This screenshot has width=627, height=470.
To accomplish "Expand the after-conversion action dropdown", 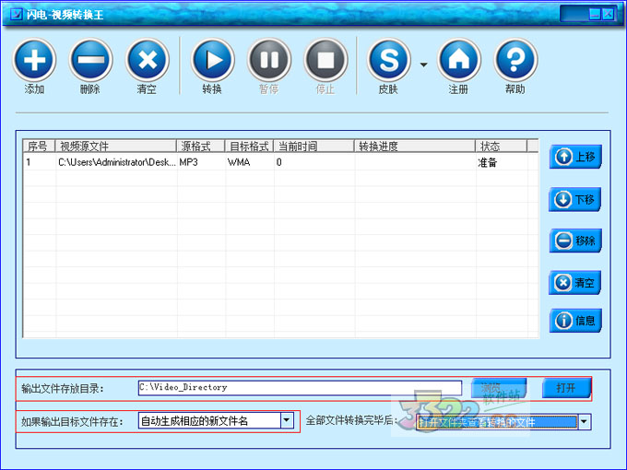I will click(585, 422).
